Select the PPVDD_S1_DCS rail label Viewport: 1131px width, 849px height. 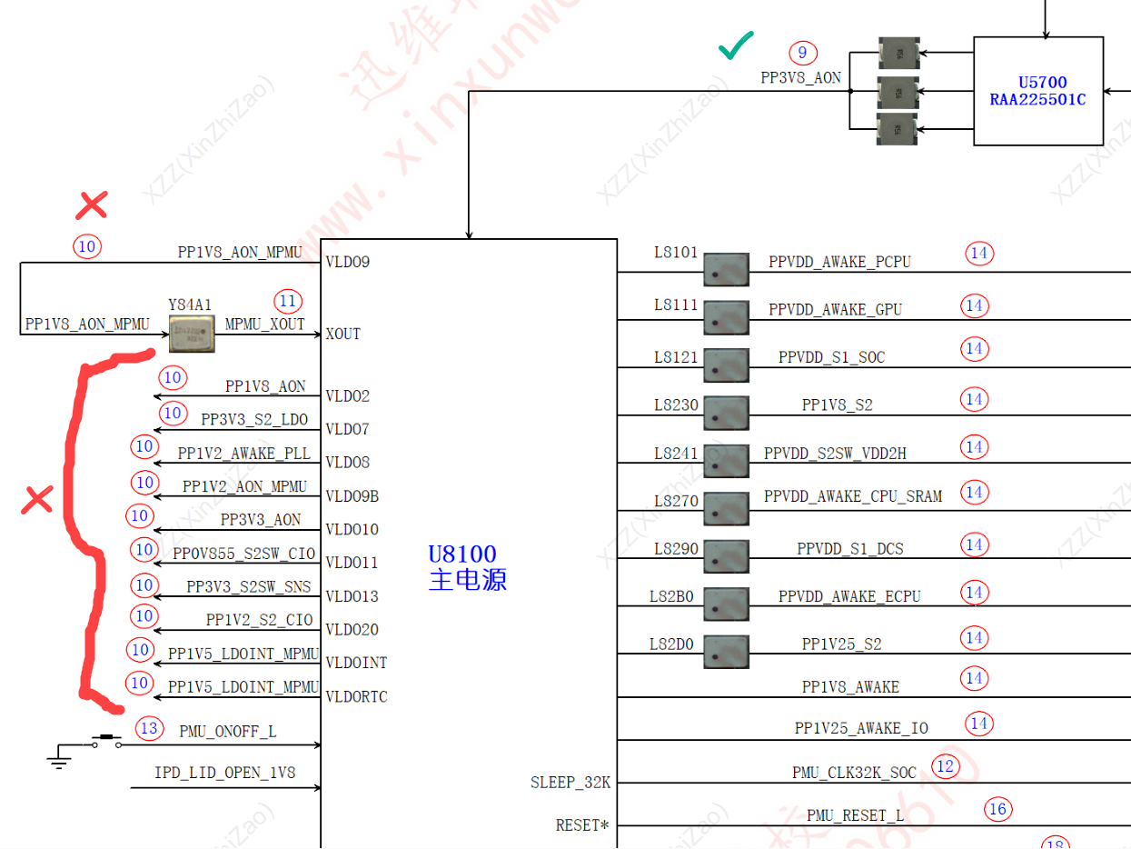[x=850, y=550]
